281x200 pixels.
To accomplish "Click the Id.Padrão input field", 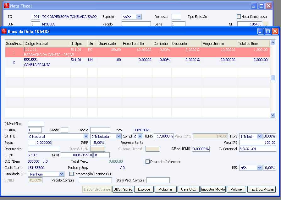I will [x=36, y=124].
